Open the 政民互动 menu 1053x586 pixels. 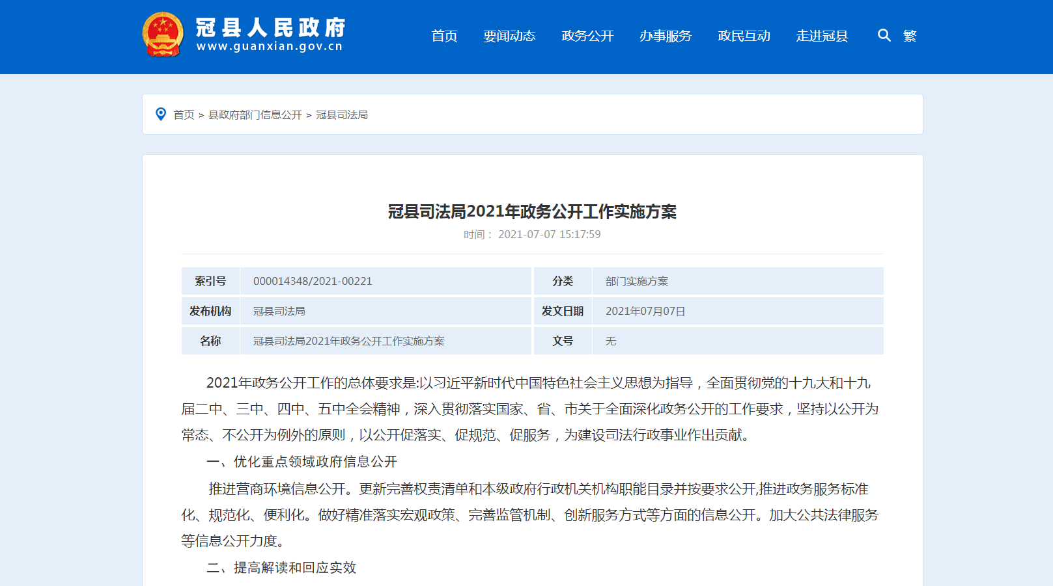744,36
